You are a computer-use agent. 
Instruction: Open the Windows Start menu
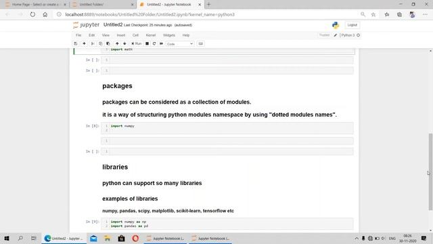(7, 238)
